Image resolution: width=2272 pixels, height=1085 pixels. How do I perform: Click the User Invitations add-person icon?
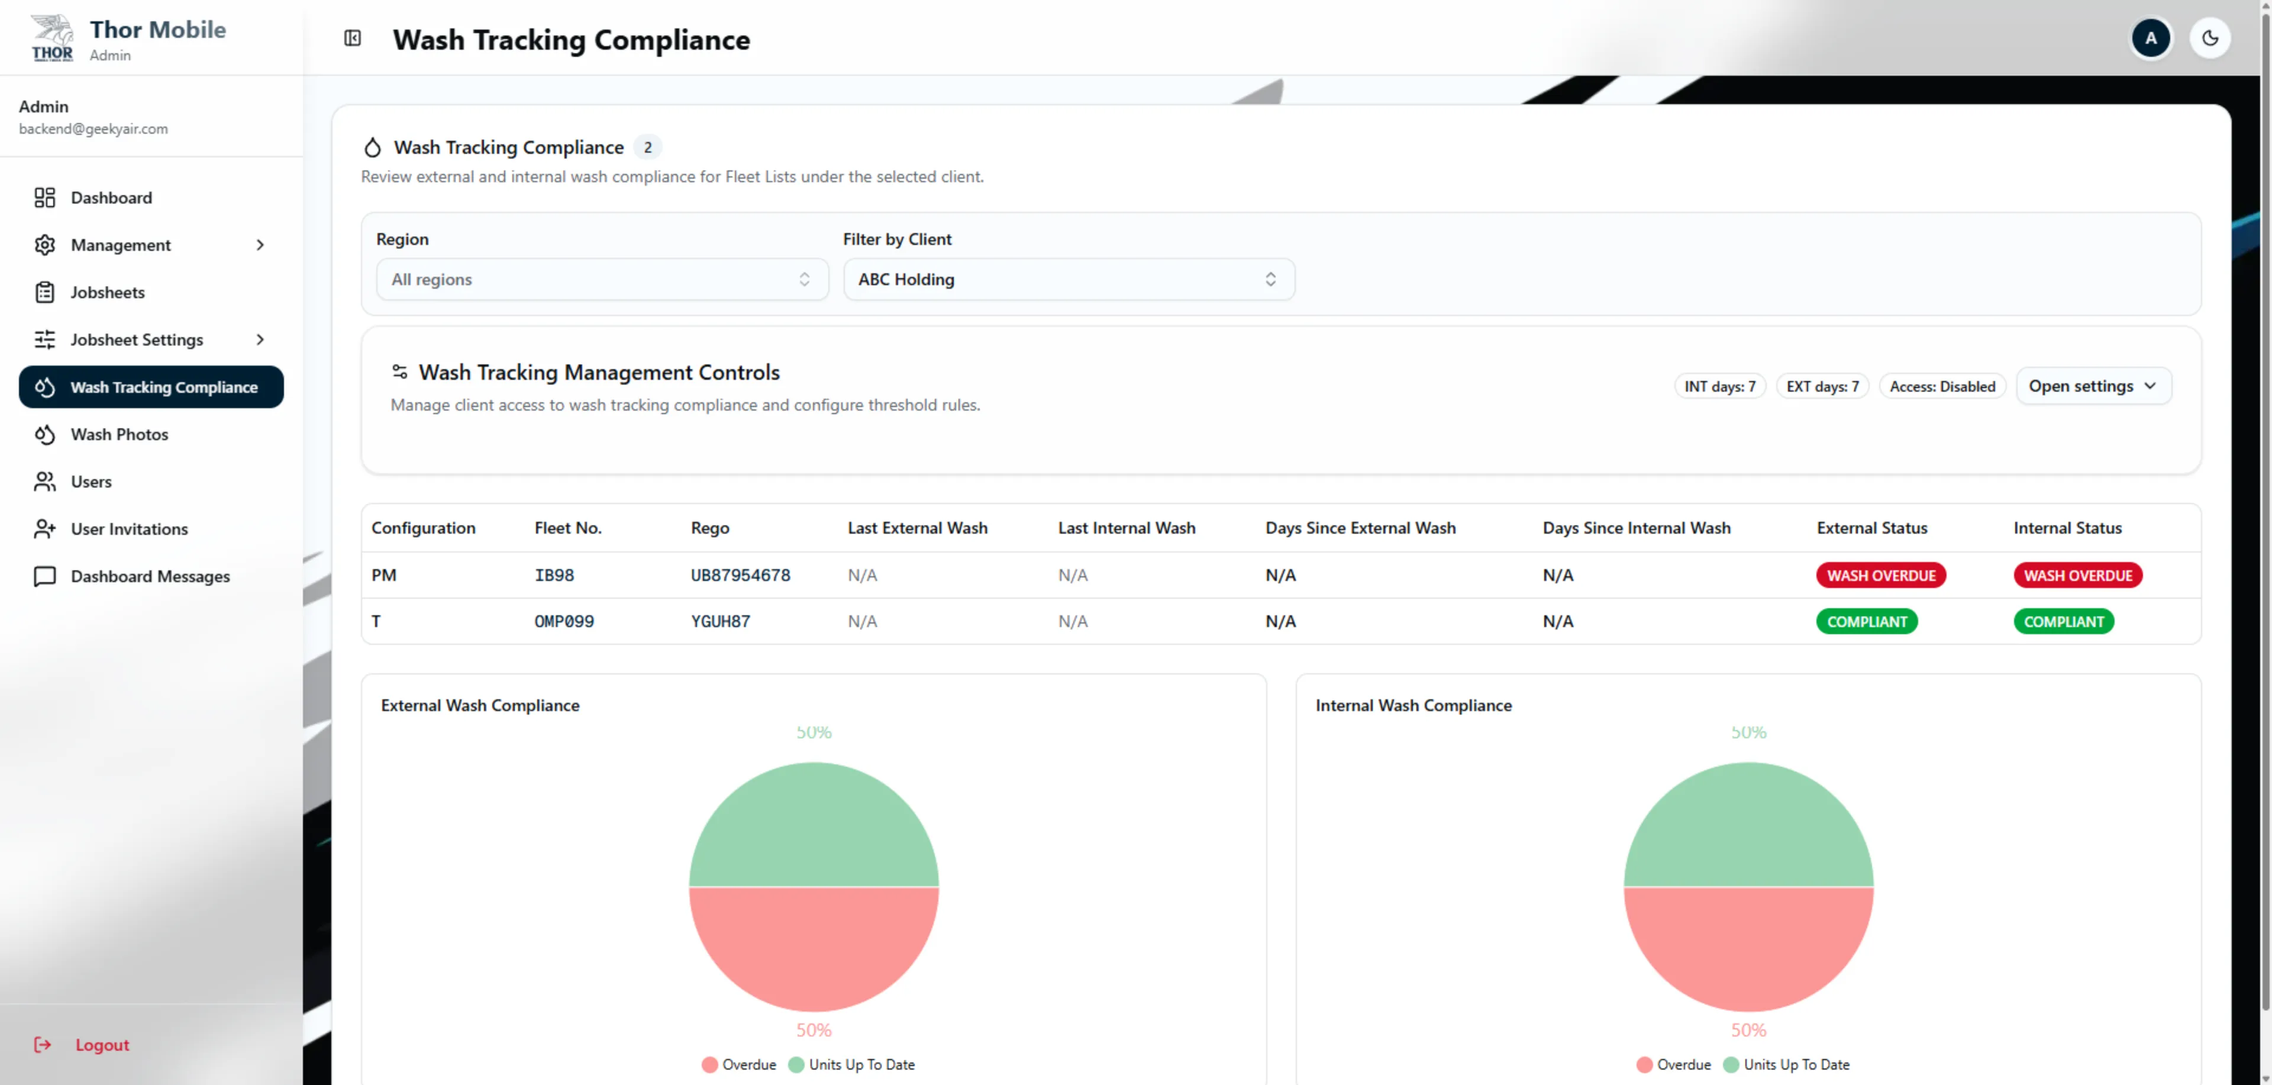(45, 529)
